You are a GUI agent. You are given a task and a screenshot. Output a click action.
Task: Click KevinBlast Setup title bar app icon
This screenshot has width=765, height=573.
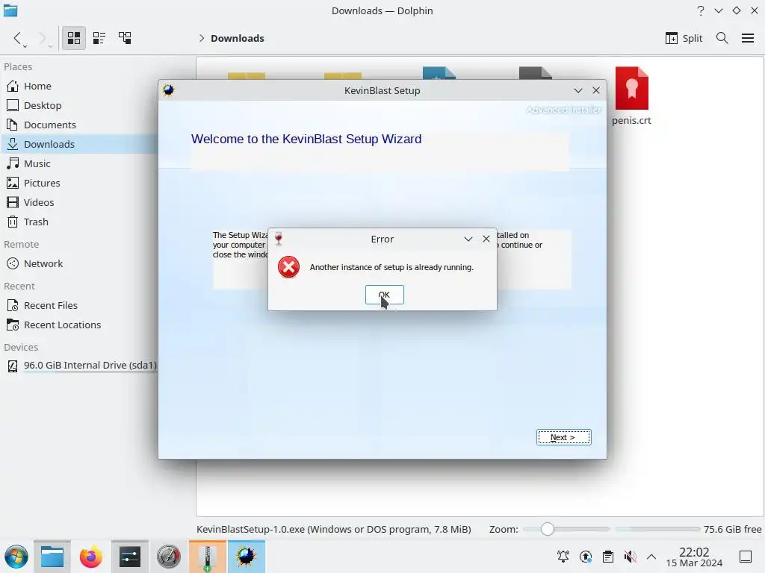pos(168,90)
